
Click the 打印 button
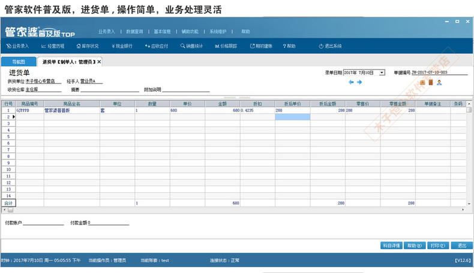[x=438, y=245]
